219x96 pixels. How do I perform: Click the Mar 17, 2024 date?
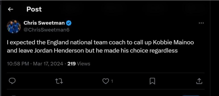click(x=48, y=64)
